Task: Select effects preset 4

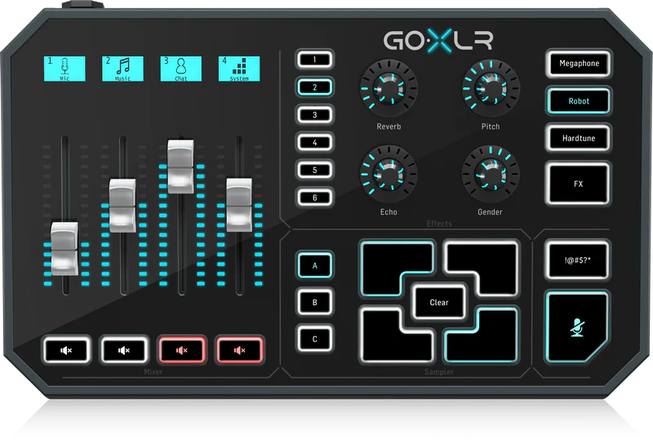Action: [315, 142]
